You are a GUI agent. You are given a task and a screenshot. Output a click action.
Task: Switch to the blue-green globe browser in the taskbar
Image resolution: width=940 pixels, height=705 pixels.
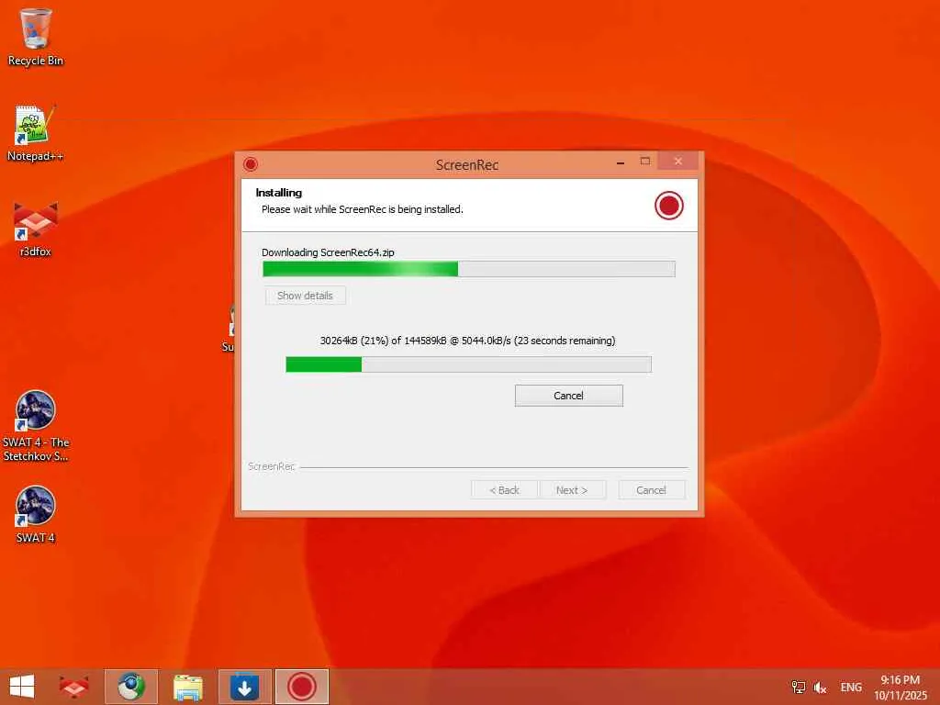[x=130, y=687]
